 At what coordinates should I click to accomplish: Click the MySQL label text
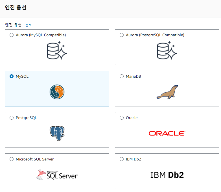tap(22, 77)
